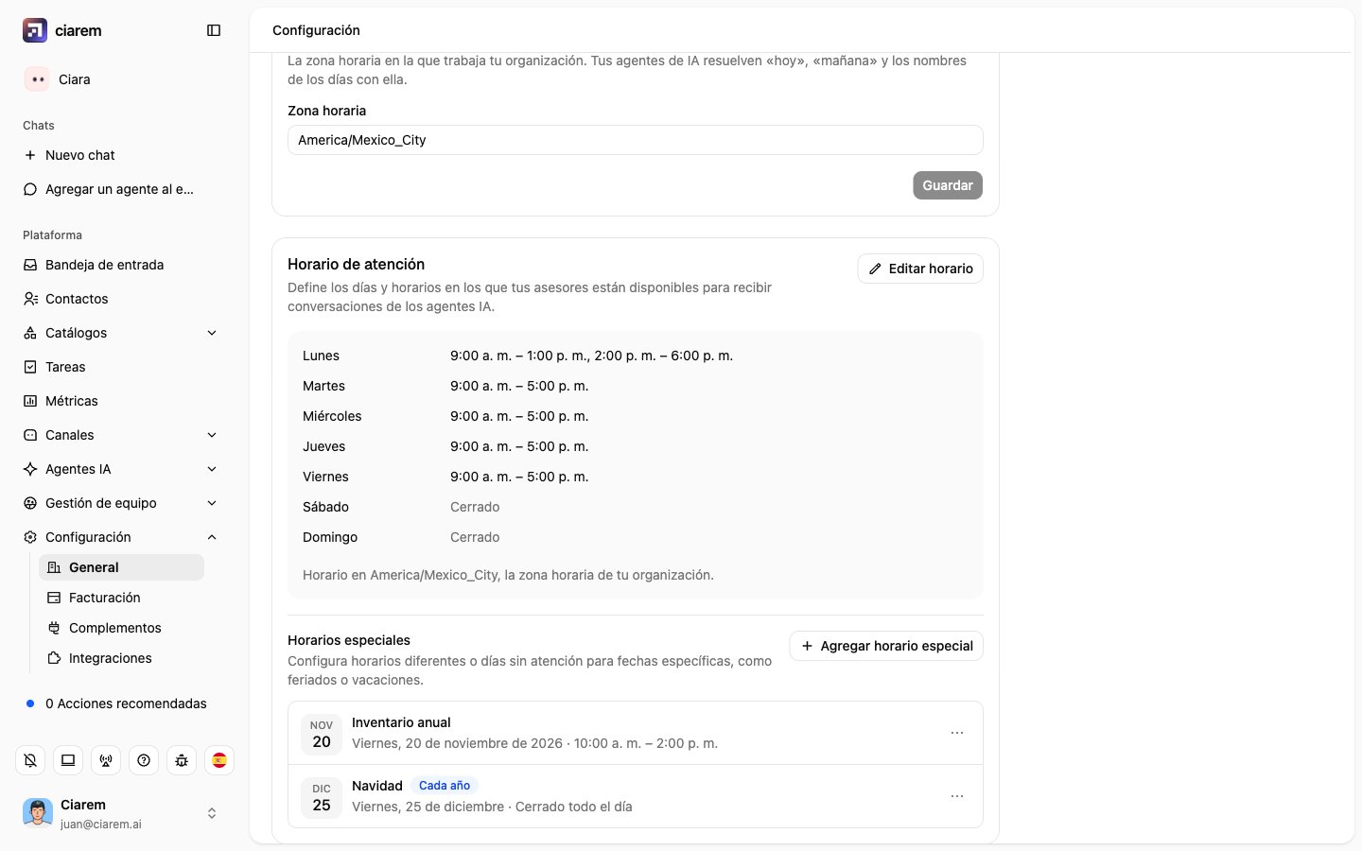This screenshot has height=851, width=1362.
Task: Click the muted notifications bell icon
Action: pos(30,760)
